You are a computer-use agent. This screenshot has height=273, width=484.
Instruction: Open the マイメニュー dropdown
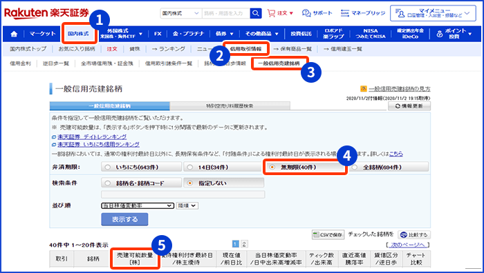[433, 13]
